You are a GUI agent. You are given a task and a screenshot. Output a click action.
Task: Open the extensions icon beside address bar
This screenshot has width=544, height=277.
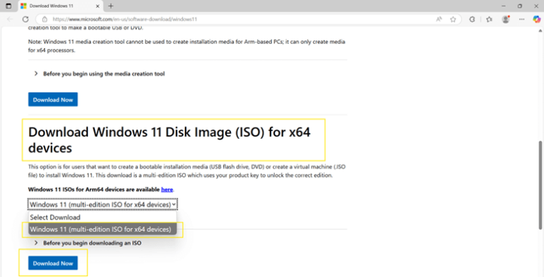[472, 19]
